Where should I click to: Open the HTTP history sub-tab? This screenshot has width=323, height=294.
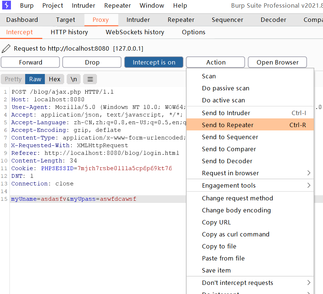(x=69, y=32)
